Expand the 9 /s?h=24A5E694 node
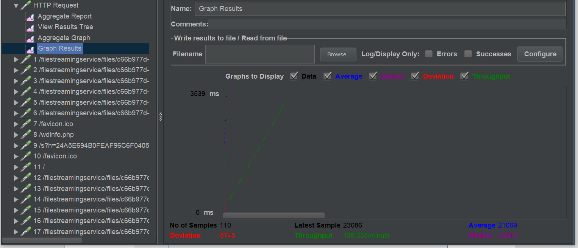This screenshot has height=248, width=578. coord(16,146)
